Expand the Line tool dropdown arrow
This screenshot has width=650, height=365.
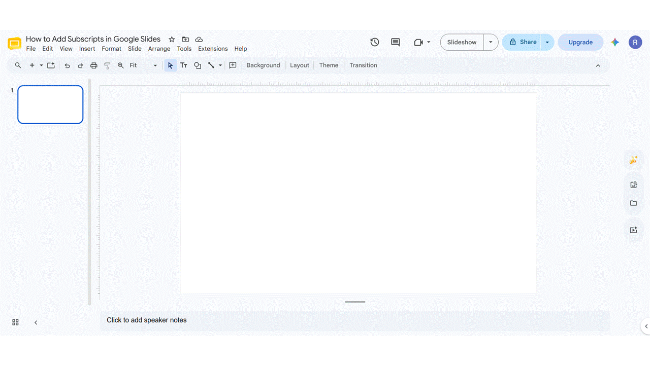(x=220, y=65)
